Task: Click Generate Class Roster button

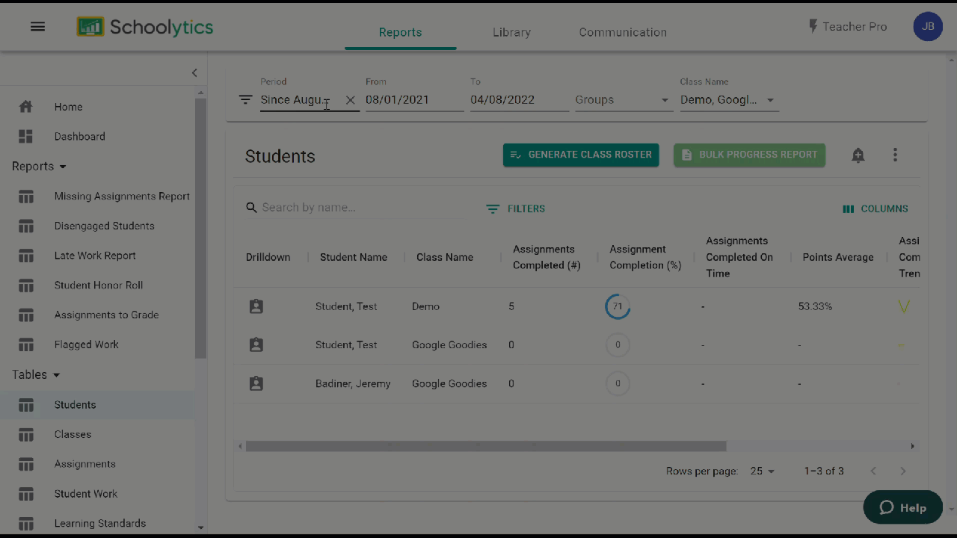Action: point(581,155)
